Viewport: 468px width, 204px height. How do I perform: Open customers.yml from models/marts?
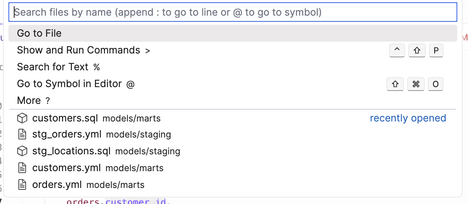67,168
